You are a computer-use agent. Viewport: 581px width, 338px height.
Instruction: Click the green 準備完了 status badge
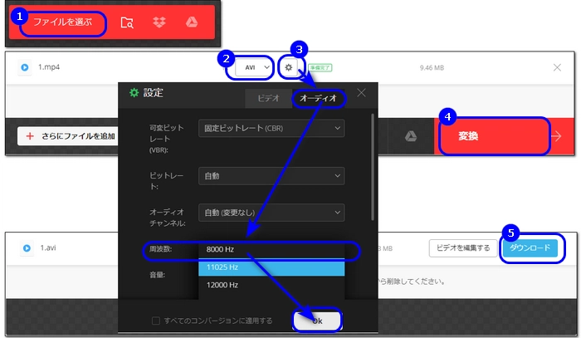tap(320, 68)
